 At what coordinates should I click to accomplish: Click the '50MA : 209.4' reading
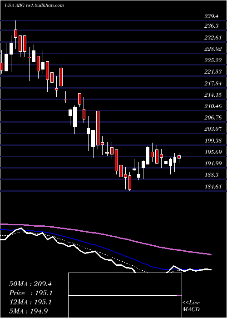pos(30,284)
